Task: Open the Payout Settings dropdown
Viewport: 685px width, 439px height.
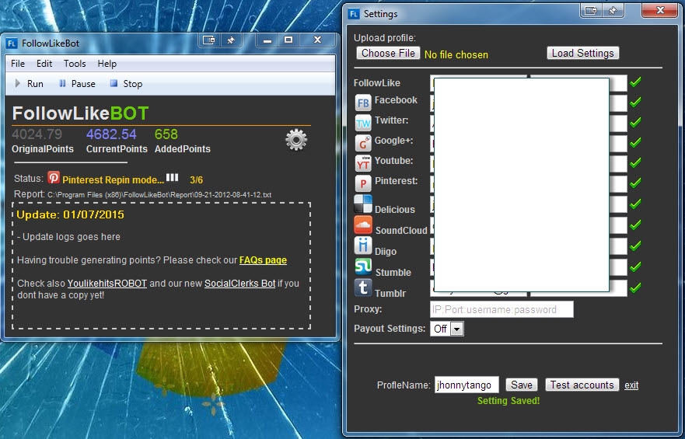Action: tap(446, 329)
